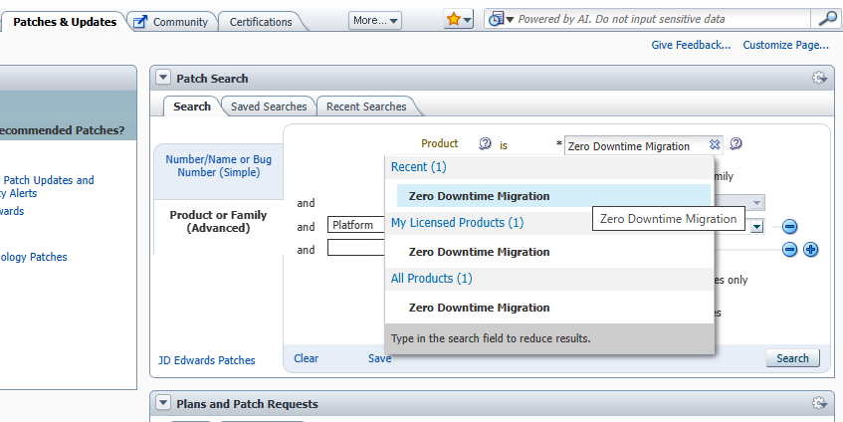The height and width of the screenshot is (422, 843).
Task: Remove the last filter row minus icon
Action: click(x=789, y=250)
